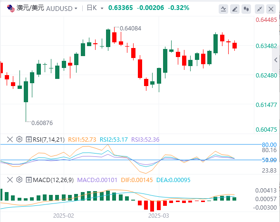Collapse chart with shrink arrows icon
The image size is (280, 222).
tap(260, 9)
